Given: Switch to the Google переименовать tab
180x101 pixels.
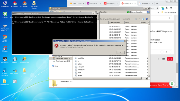Looking at the screenshot, I should [x=146, y=3].
